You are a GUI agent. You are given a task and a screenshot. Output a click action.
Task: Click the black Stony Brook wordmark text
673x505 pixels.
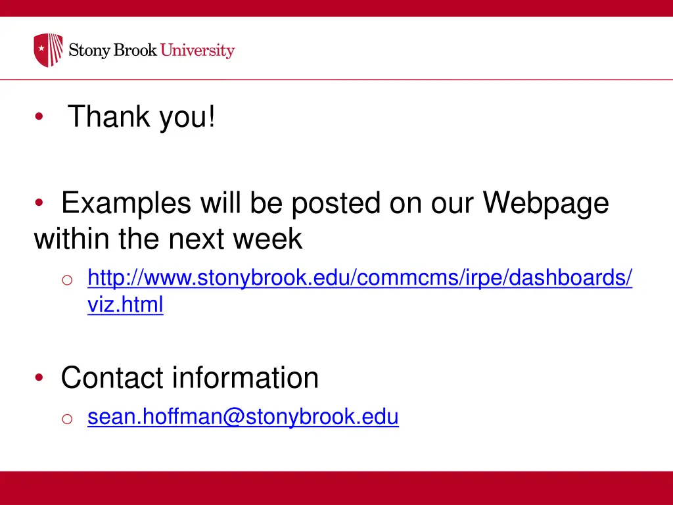point(113,50)
